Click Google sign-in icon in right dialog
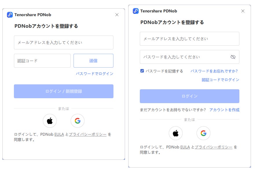The image size is (255, 169). 203,133
